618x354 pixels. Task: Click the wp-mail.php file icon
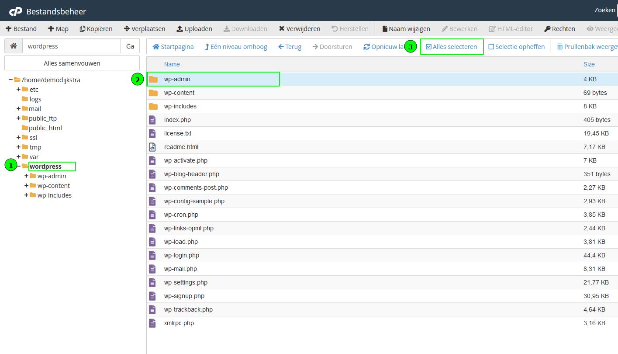(152, 269)
